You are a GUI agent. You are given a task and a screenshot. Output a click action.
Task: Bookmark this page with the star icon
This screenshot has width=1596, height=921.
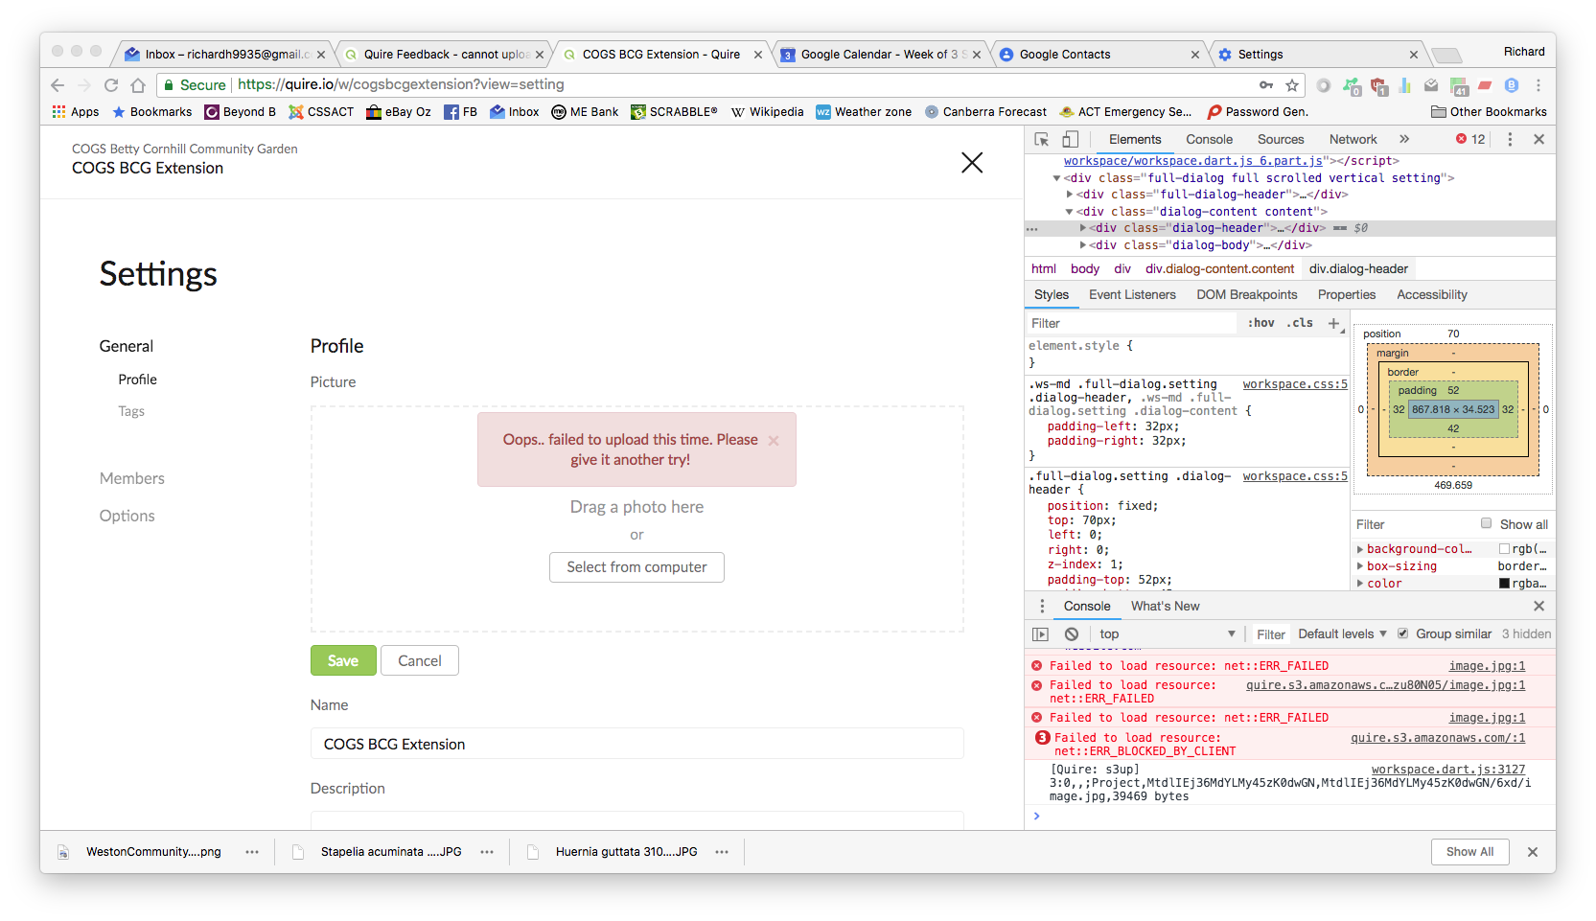[1292, 85]
